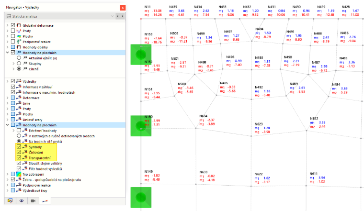364x211 pixels.
Task: Expand the Cílené node
Action: click(13, 69)
